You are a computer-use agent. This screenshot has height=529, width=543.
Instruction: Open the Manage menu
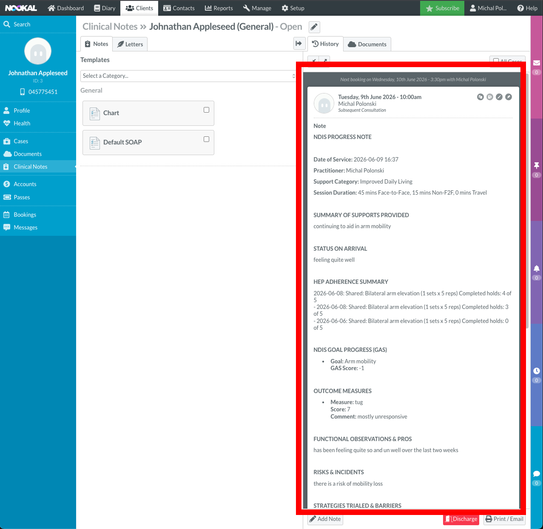point(257,8)
